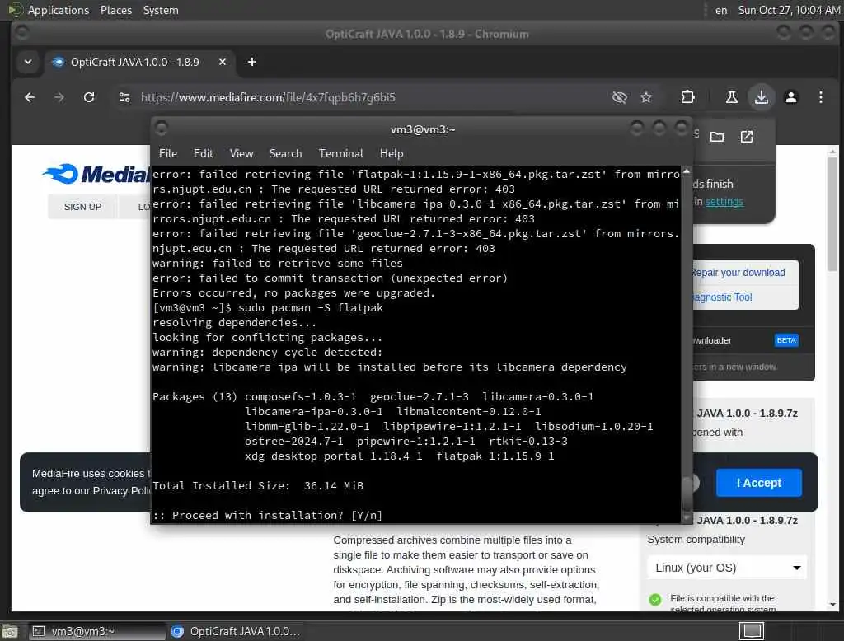Expand the Linux (your OS) dropdown
The height and width of the screenshot is (641, 844).
(x=727, y=568)
